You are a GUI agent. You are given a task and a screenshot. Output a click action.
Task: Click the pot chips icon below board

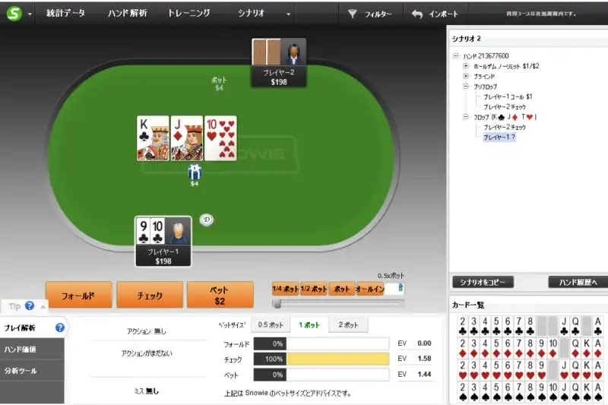(195, 172)
